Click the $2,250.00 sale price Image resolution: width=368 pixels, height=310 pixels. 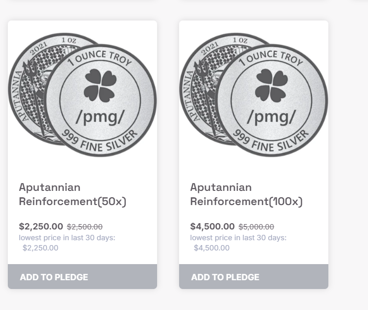(41, 227)
